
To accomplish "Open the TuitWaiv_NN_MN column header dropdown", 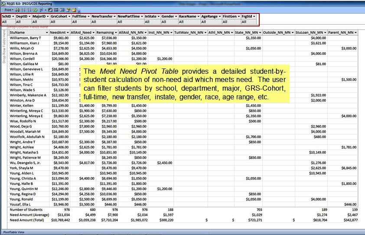I will pyautogui.click(x=205, y=33).
